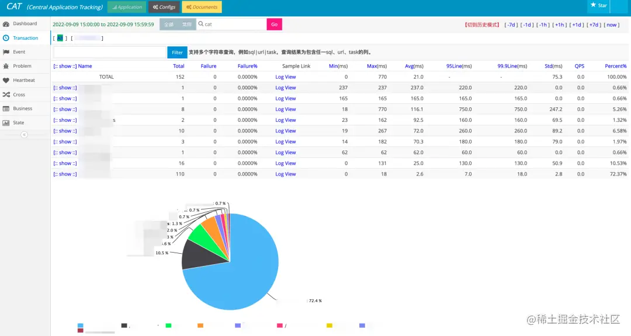Expand show for the row with avg 70.3
This screenshot has width=631, height=336.
65,142
